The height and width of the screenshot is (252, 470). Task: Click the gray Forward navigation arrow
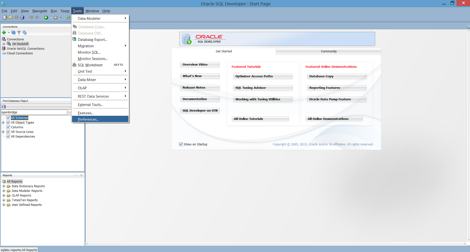tap(56, 18)
